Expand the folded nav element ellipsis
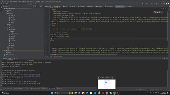The image size is (170, 95). pyautogui.click(x=91, y=29)
